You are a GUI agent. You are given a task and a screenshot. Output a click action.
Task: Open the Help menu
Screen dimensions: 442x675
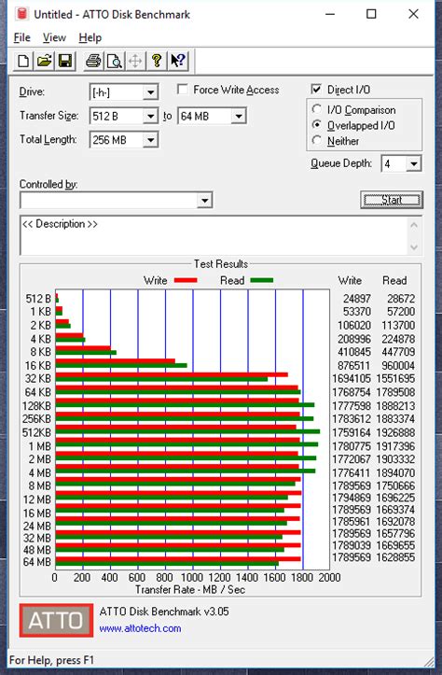(x=90, y=38)
